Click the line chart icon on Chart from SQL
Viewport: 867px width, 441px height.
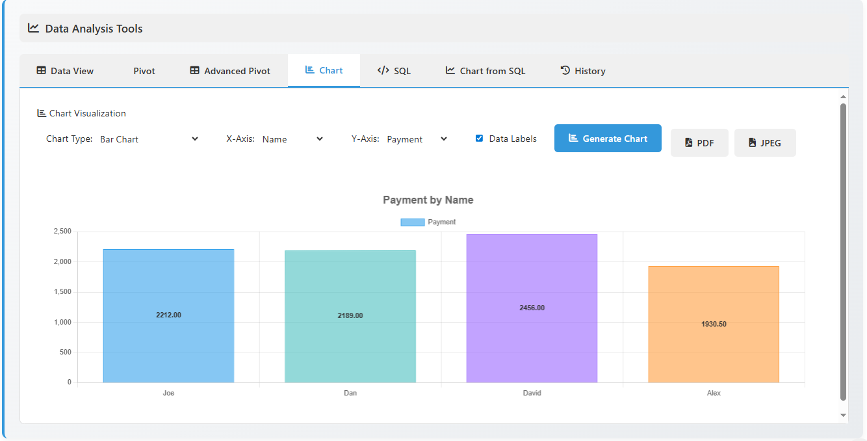pos(449,70)
